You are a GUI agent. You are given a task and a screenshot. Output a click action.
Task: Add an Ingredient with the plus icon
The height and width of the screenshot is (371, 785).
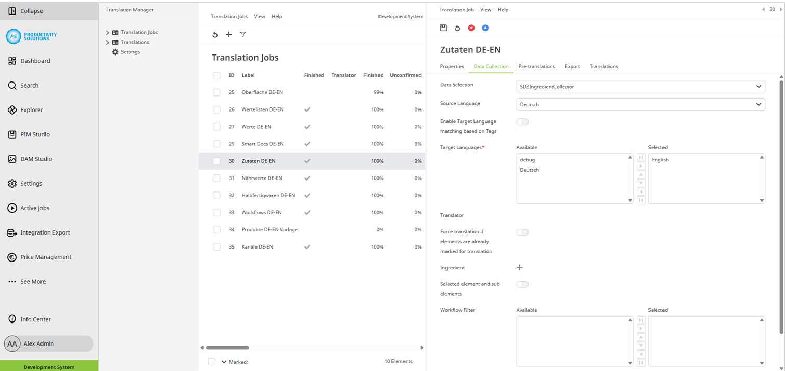click(x=519, y=267)
